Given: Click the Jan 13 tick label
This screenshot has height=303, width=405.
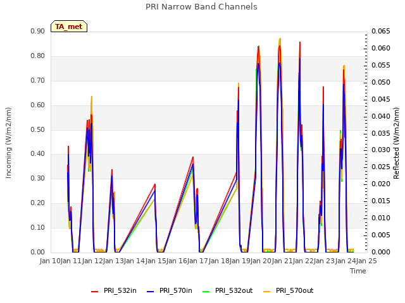Looking at the screenshot, I should [x=113, y=261].
